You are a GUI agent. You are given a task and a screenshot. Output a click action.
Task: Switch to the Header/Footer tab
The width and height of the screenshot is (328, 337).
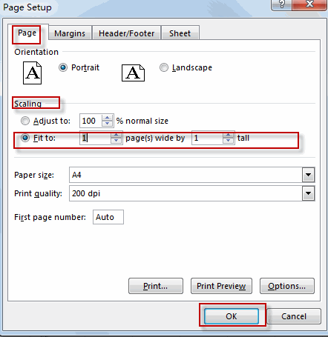126,33
